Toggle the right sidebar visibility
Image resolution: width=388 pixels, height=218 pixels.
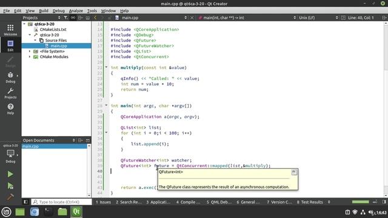pos(384,202)
